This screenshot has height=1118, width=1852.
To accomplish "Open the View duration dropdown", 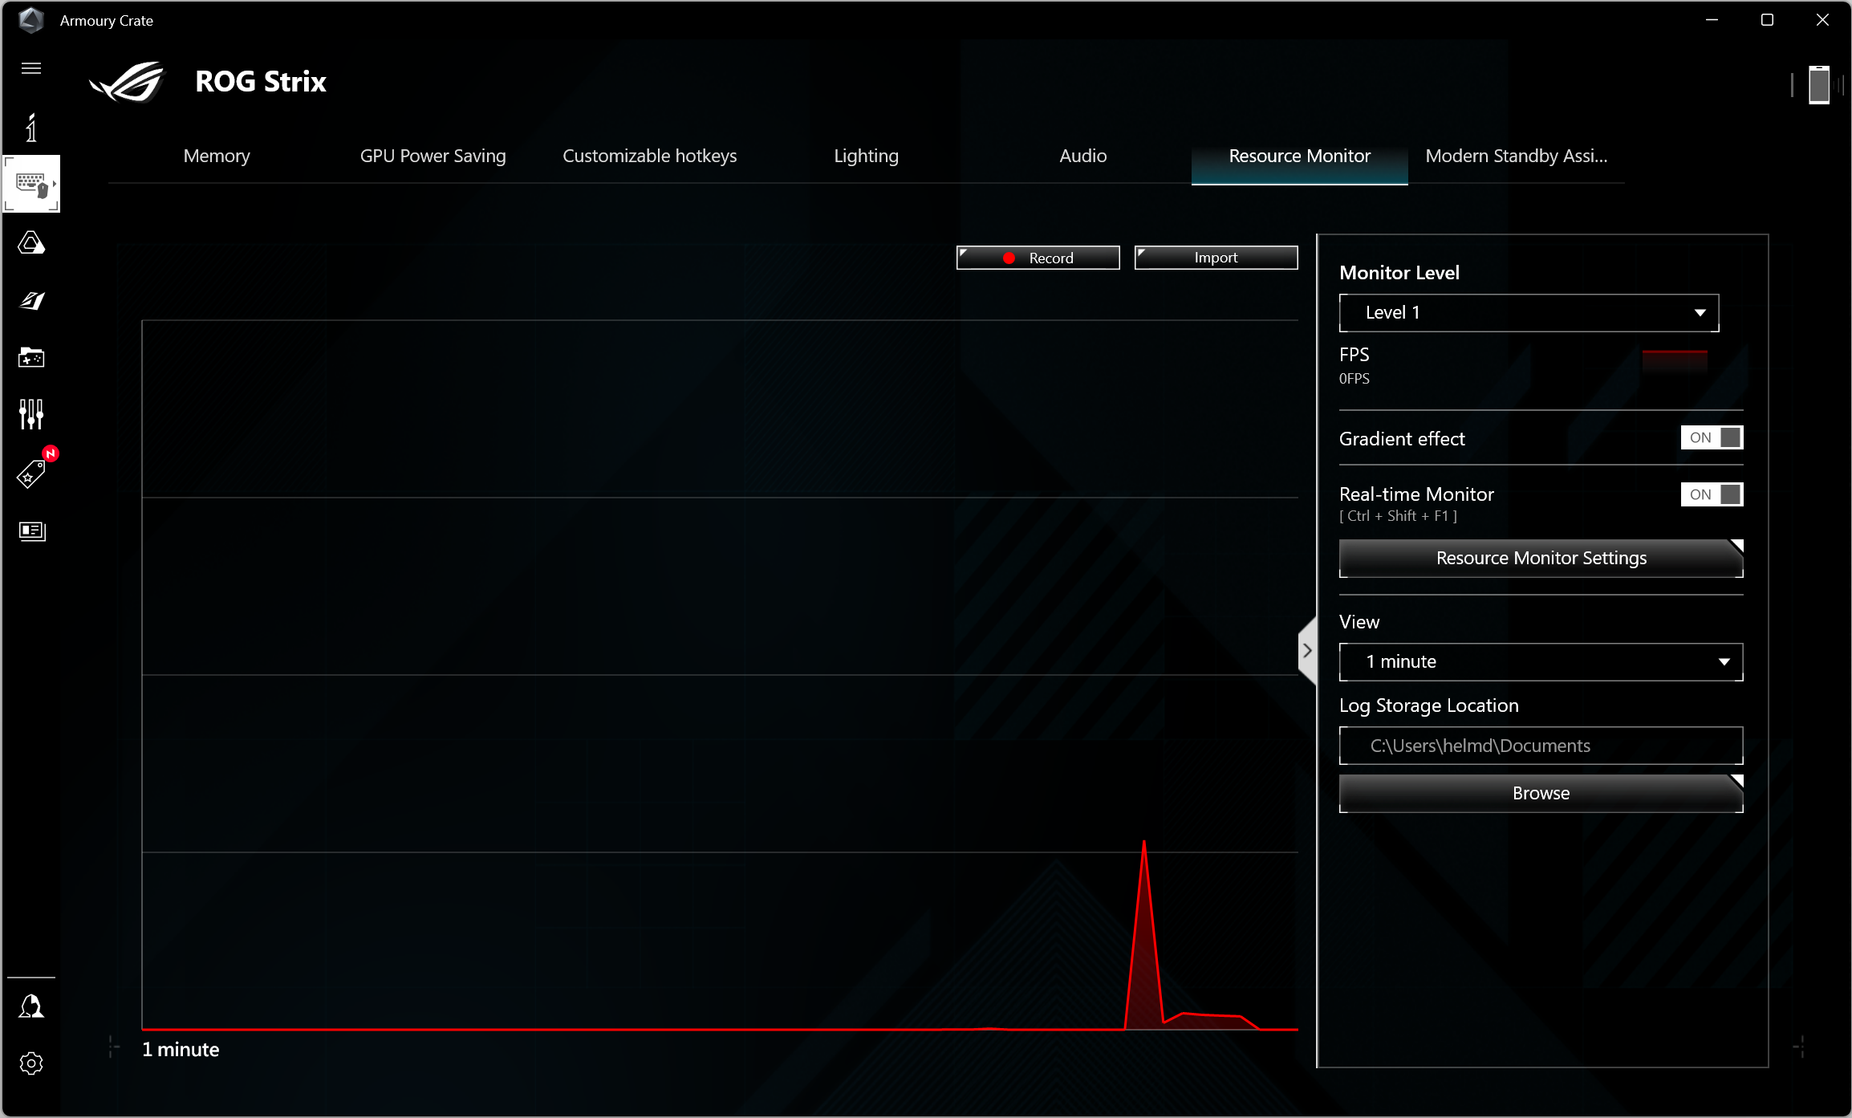I will click(1541, 662).
